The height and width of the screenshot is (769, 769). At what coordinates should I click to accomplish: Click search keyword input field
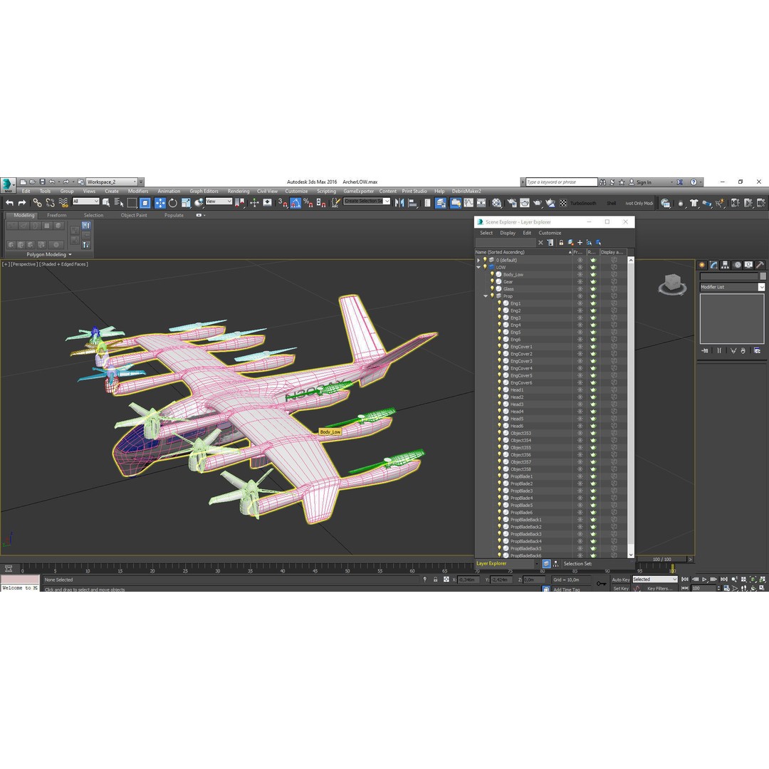pos(561,182)
